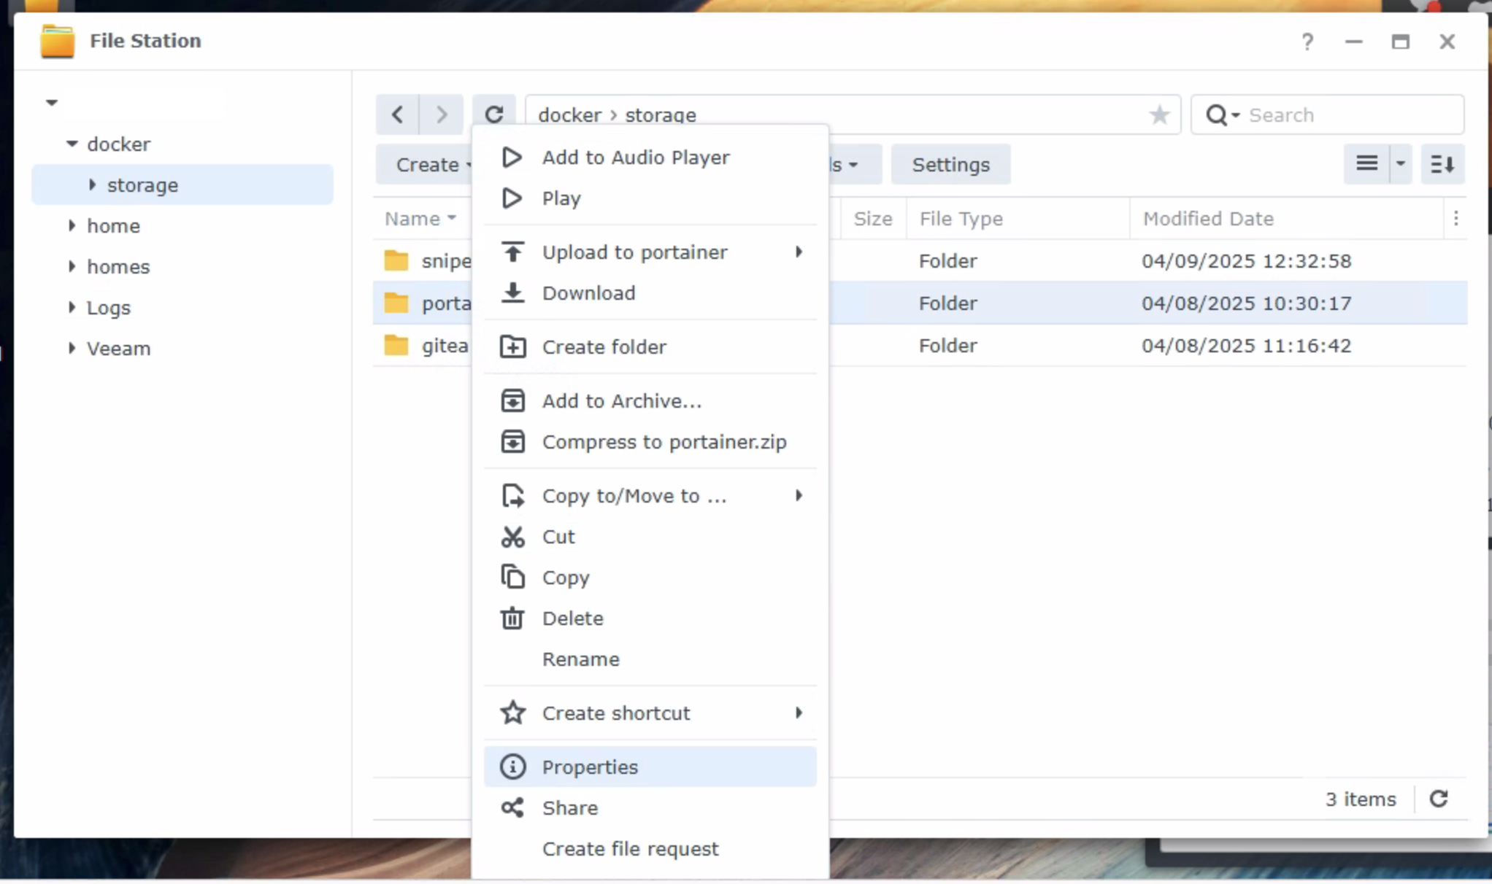Select the Logs folder in sidebar
Screen dimensions: 1492x884
(108, 308)
